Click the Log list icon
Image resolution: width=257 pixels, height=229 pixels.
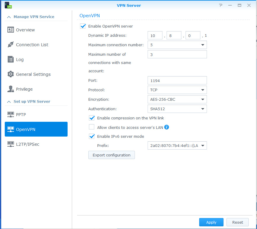11,60
